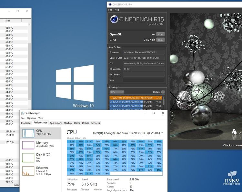Click the CB Version field in Cinebench

[x=144, y=69]
